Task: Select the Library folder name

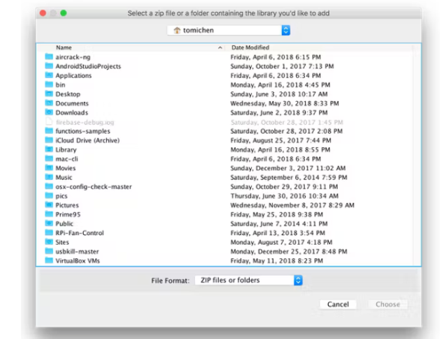Action: click(x=66, y=150)
